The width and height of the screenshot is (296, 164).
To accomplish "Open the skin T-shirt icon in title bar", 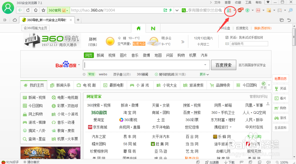I will (268, 2).
